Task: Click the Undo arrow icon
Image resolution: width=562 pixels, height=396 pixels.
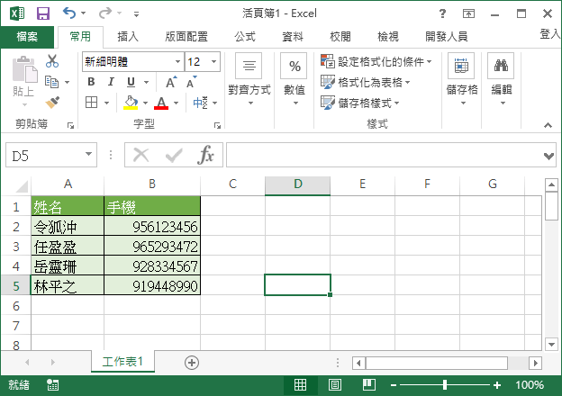Action: pos(69,13)
